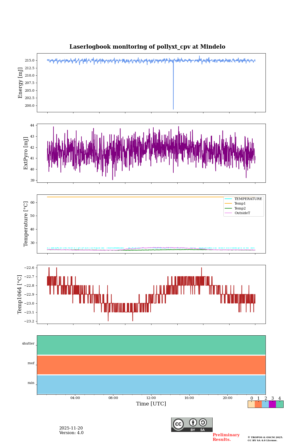Click the orange Temp1 legend line marker
The width and height of the screenshot is (295, 443).
(x=228, y=204)
